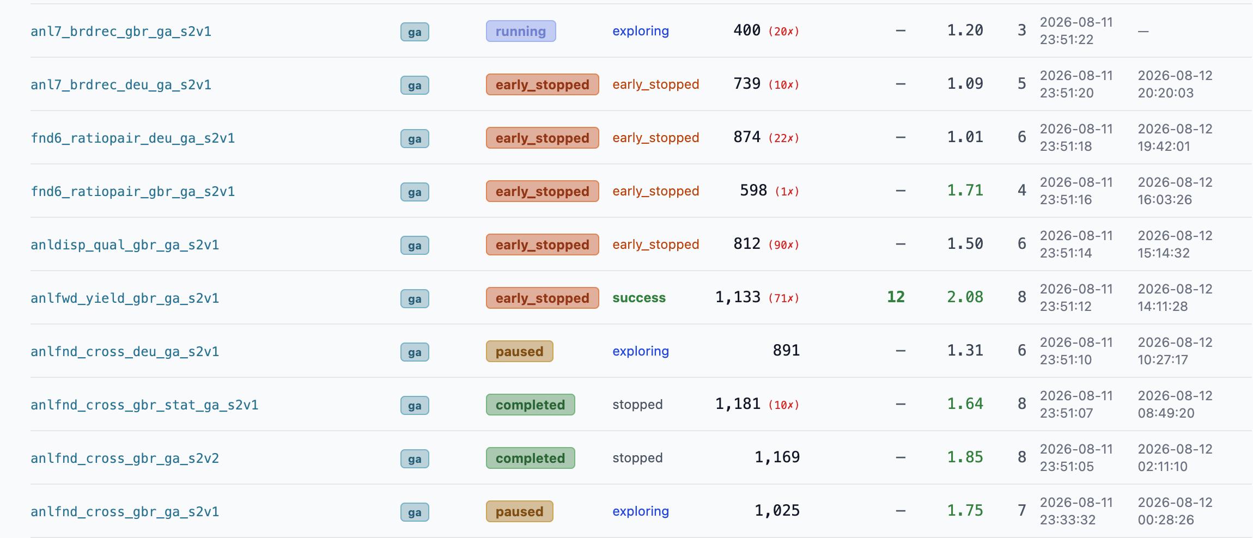1253x538 pixels.
Task: Click the paused badge on anlfnd_cross_deu row
Action: [520, 351]
